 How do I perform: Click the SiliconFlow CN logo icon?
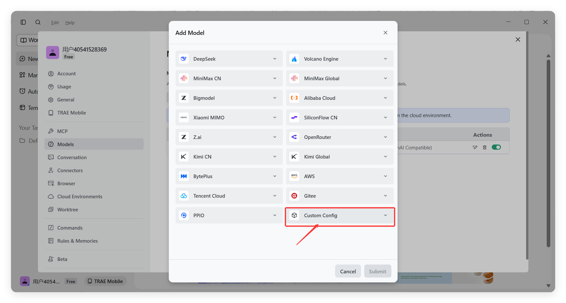point(294,117)
